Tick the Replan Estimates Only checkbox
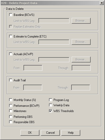This screenshot has height=140, width=105. (11, 27)
